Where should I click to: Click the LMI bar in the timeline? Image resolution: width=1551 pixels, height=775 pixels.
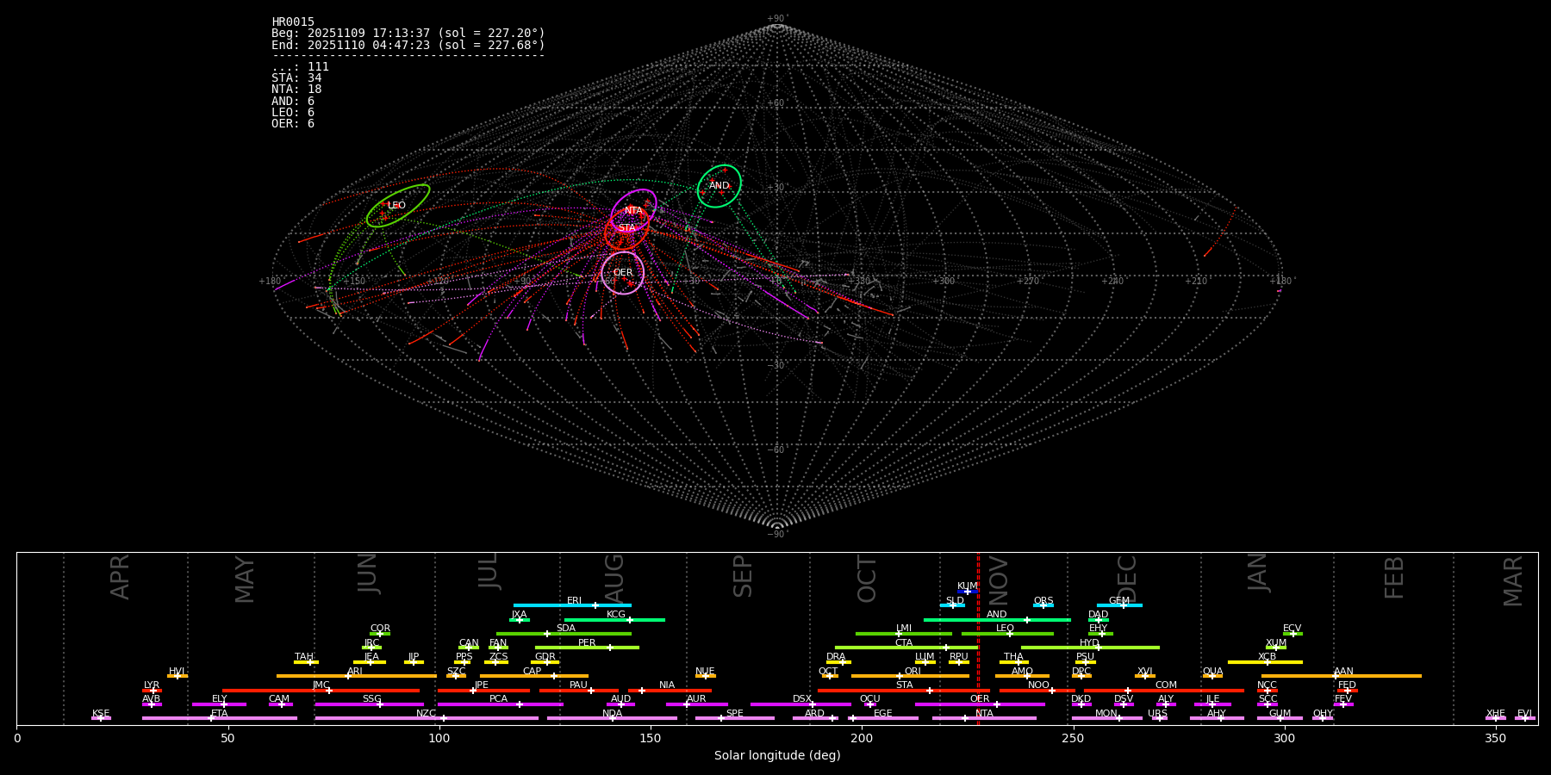(904, 634)
